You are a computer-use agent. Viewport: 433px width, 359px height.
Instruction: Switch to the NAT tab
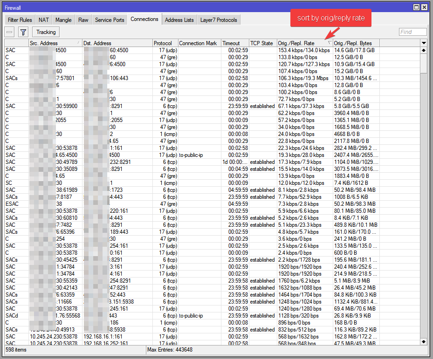(44, 20)
